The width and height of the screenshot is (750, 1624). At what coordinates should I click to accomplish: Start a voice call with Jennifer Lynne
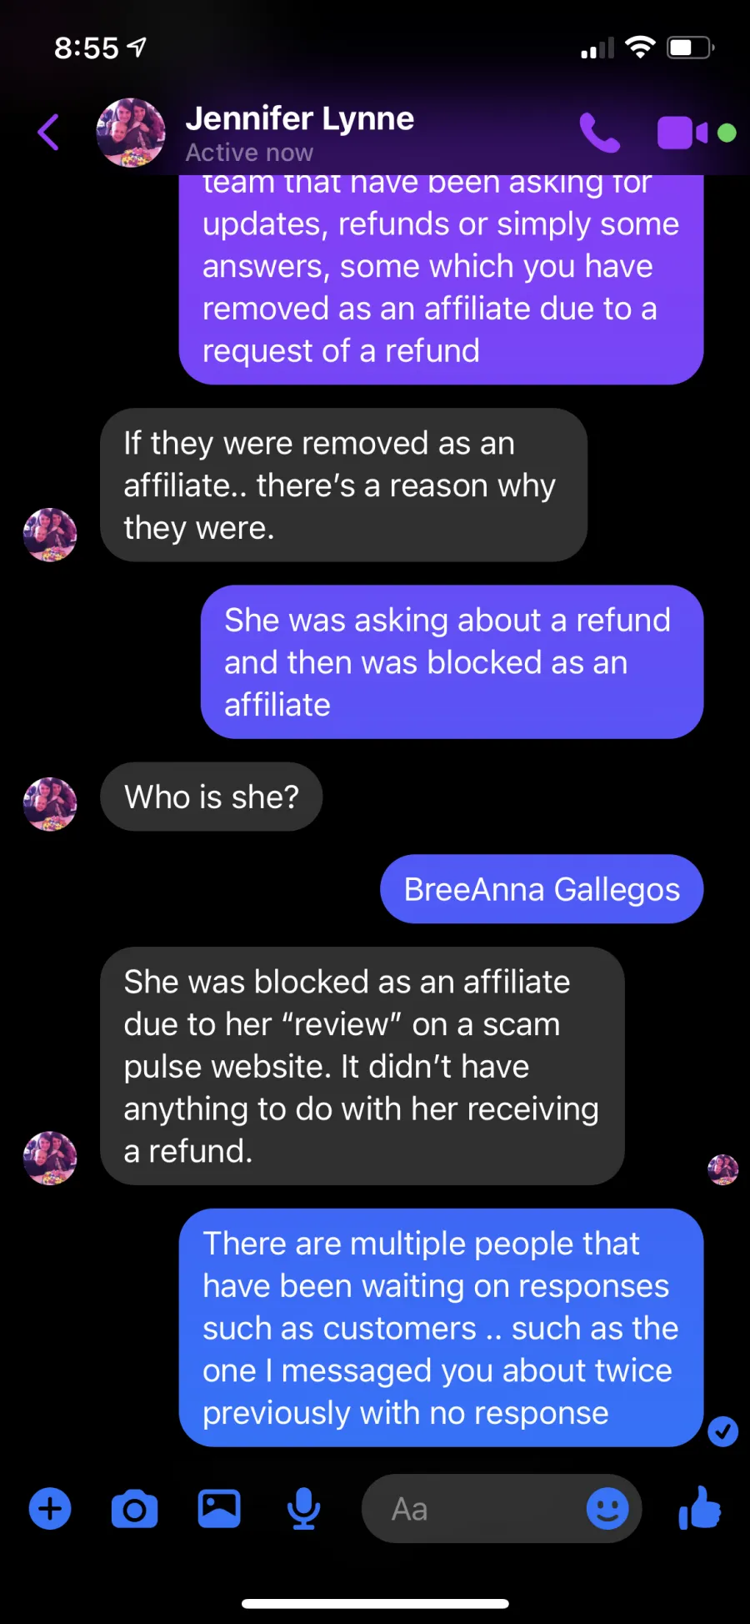(x=600, y=133)
